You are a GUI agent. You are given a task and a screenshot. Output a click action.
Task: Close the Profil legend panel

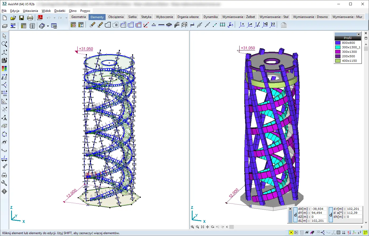point(358,34)
